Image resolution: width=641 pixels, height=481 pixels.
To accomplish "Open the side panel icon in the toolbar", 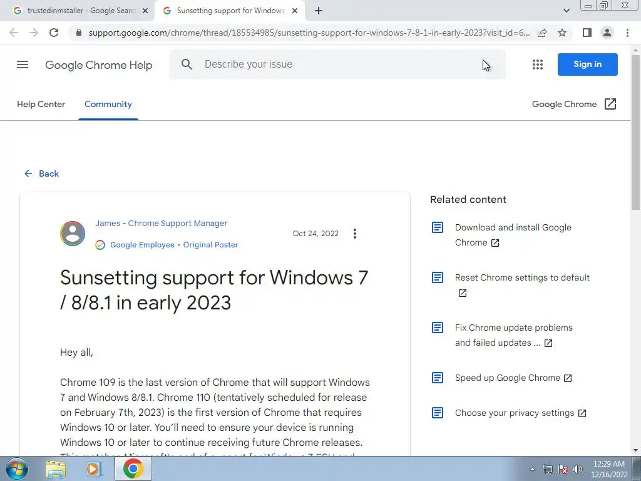I will (x=587, y=33).
